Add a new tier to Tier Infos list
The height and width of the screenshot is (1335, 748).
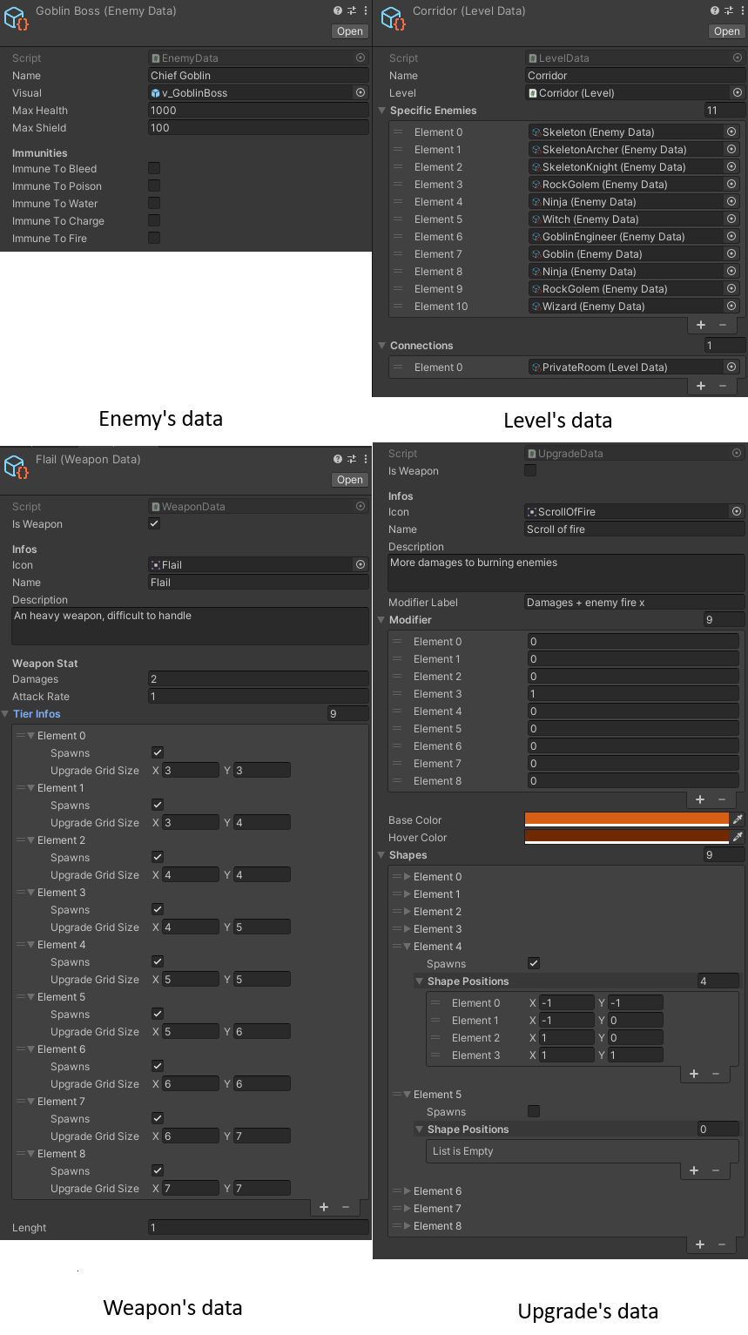pos(324,1207)
